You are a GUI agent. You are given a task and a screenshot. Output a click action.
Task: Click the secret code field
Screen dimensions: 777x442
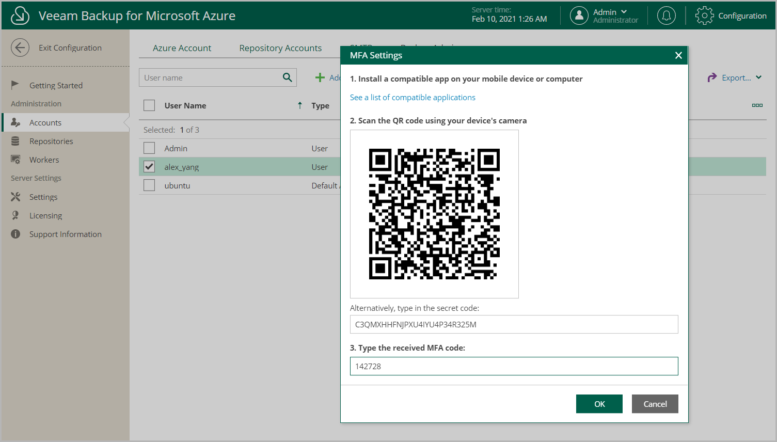coord(514,324)
